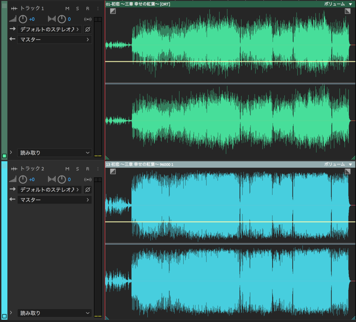Click Track 1 waveform icon beside name
The height and width of the screenshot is (322, 356).
[x=14, y=9]
